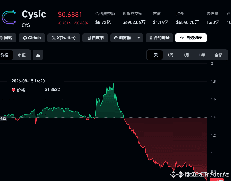This screenshot has width=231, height=181.
Task: Select the 1周 time range
Action: click(170, 55)
